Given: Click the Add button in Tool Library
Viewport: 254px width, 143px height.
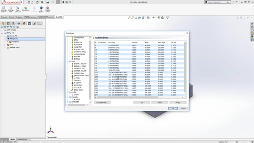Looking at the screenshot, I should click(142, 103).
